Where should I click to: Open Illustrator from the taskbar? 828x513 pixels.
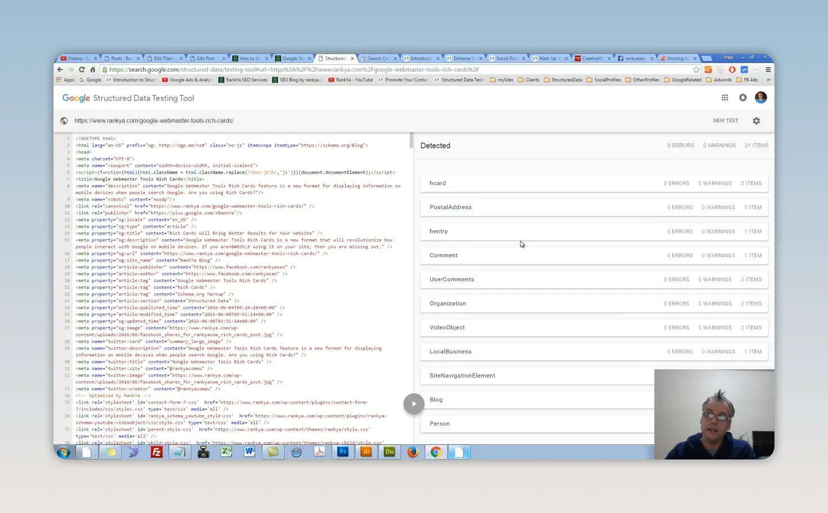point(366,452)
